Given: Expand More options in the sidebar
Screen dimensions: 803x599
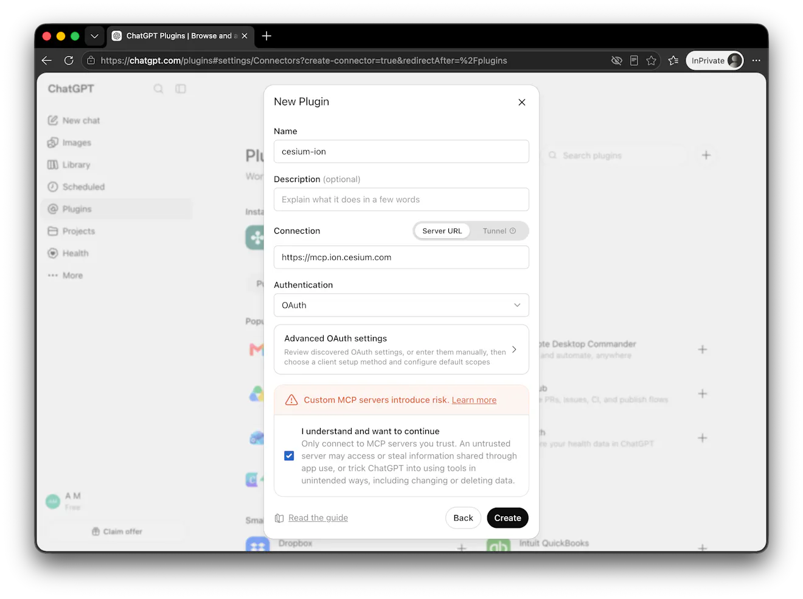Looking at the screenshot, I should coord(117,275).
